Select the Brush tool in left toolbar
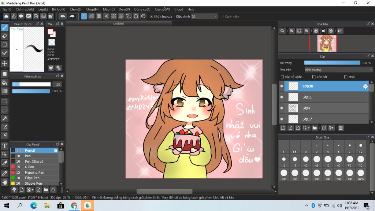Image resolution: width=375 pixels, height=211 pixels. point(4,27)
